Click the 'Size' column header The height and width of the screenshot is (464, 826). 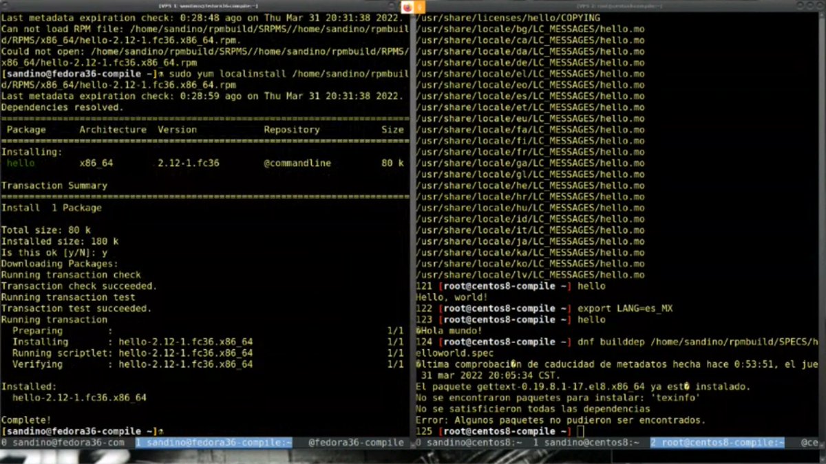coord(393,130)
